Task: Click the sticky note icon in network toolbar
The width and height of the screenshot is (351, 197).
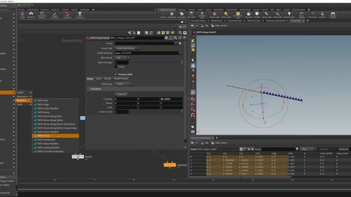Action: [x=163, y=33]
